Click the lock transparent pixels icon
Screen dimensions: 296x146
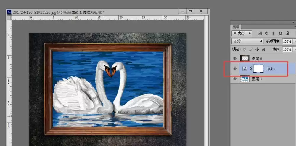pos(245,49)
